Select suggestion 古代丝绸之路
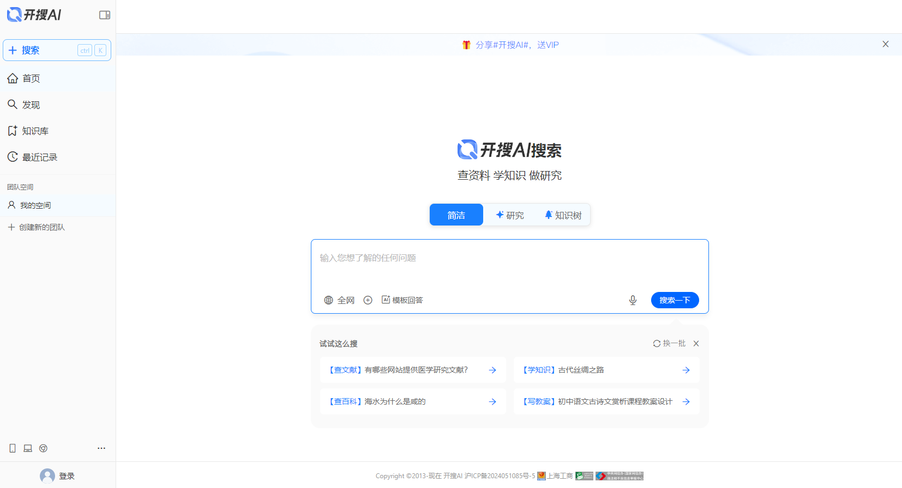Image resolution: width=902 pixels, height=488 pixels. click(x=606, y=370)
